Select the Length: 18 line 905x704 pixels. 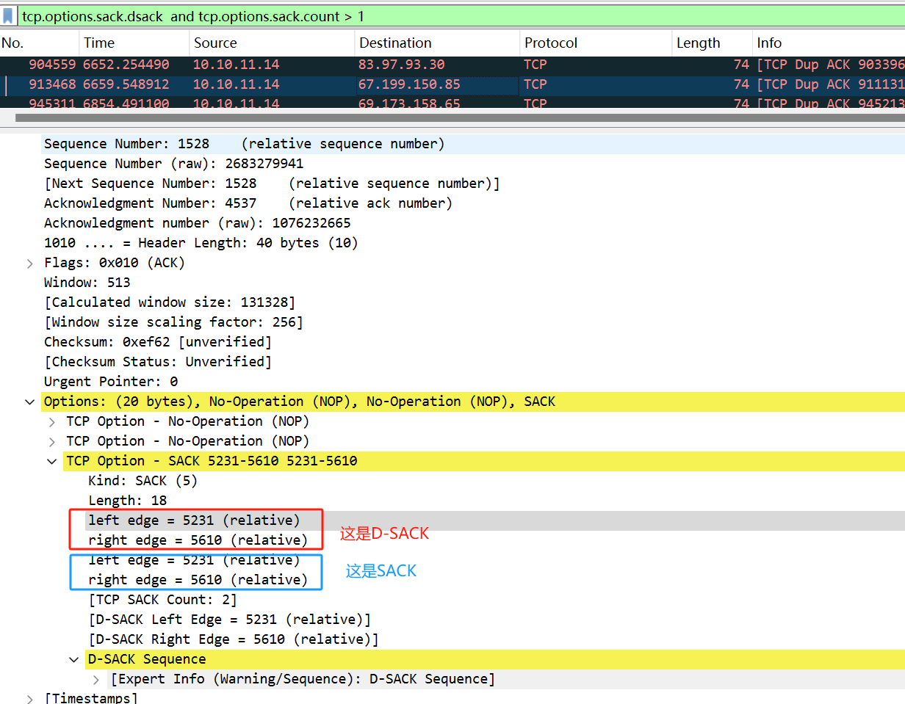[128, 501]
